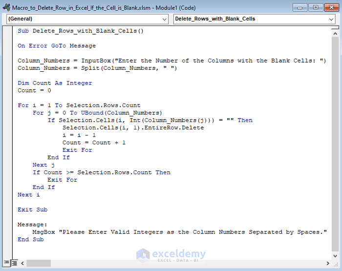Minimize the Module1 code window
Image resolution: width=342 pixels, height=271 pixels.
tap(300, 8)
